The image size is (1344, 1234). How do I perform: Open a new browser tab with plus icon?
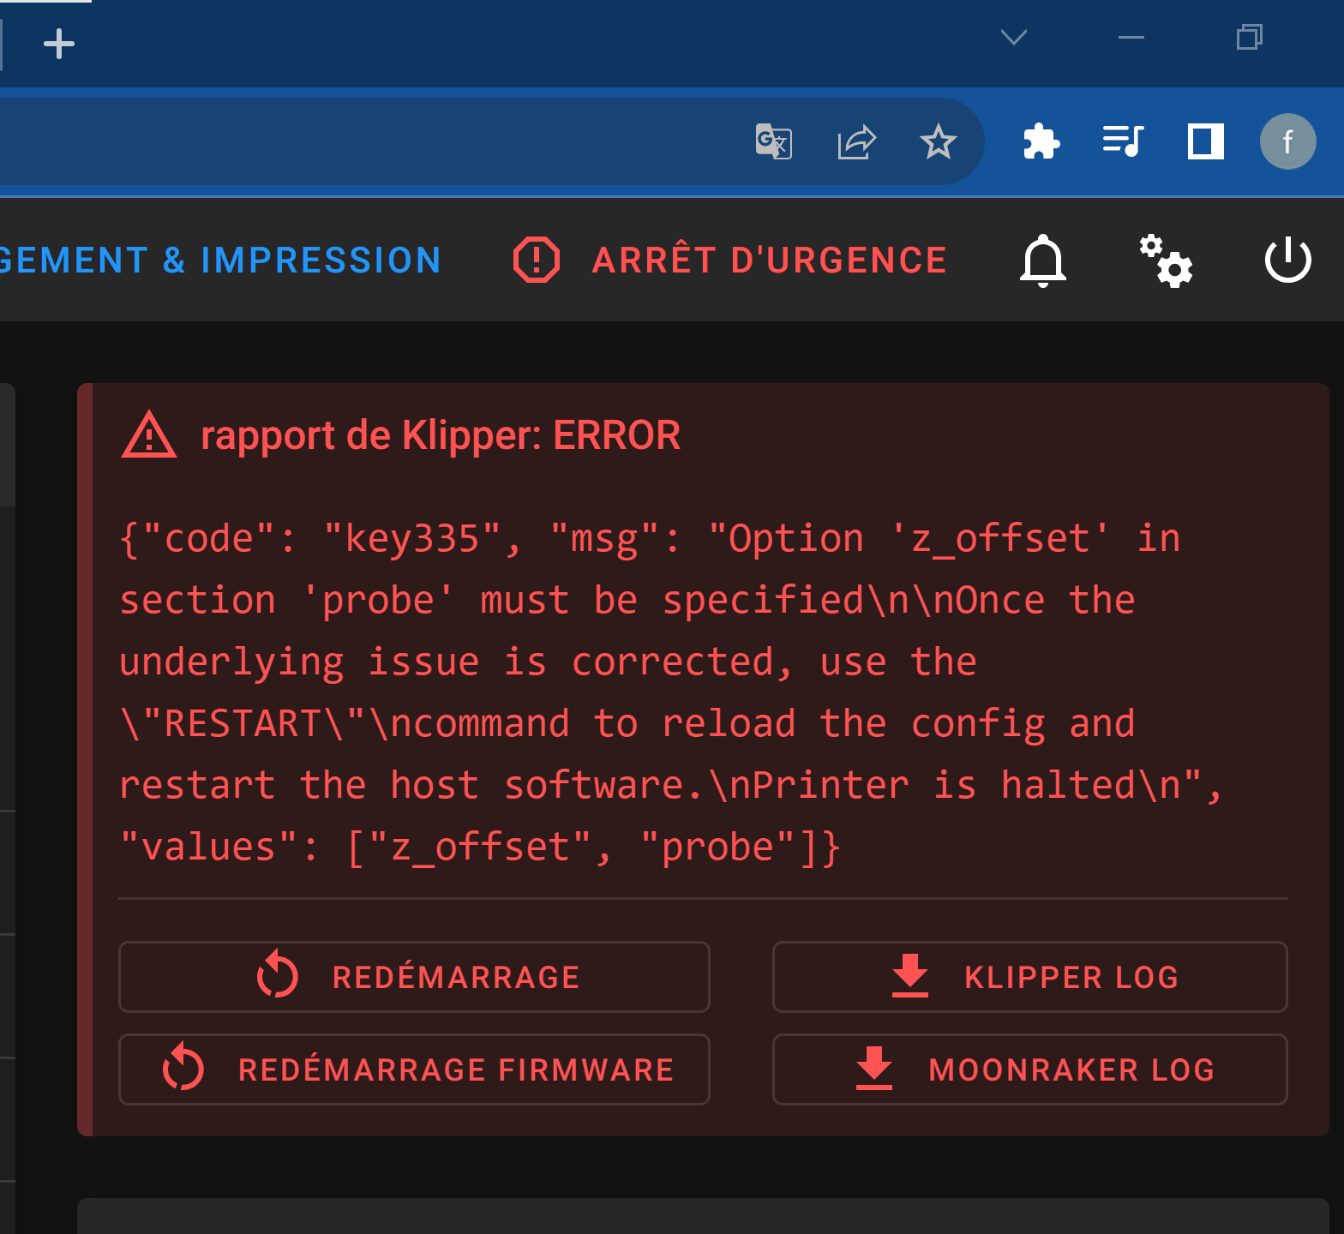coord(59,44)
